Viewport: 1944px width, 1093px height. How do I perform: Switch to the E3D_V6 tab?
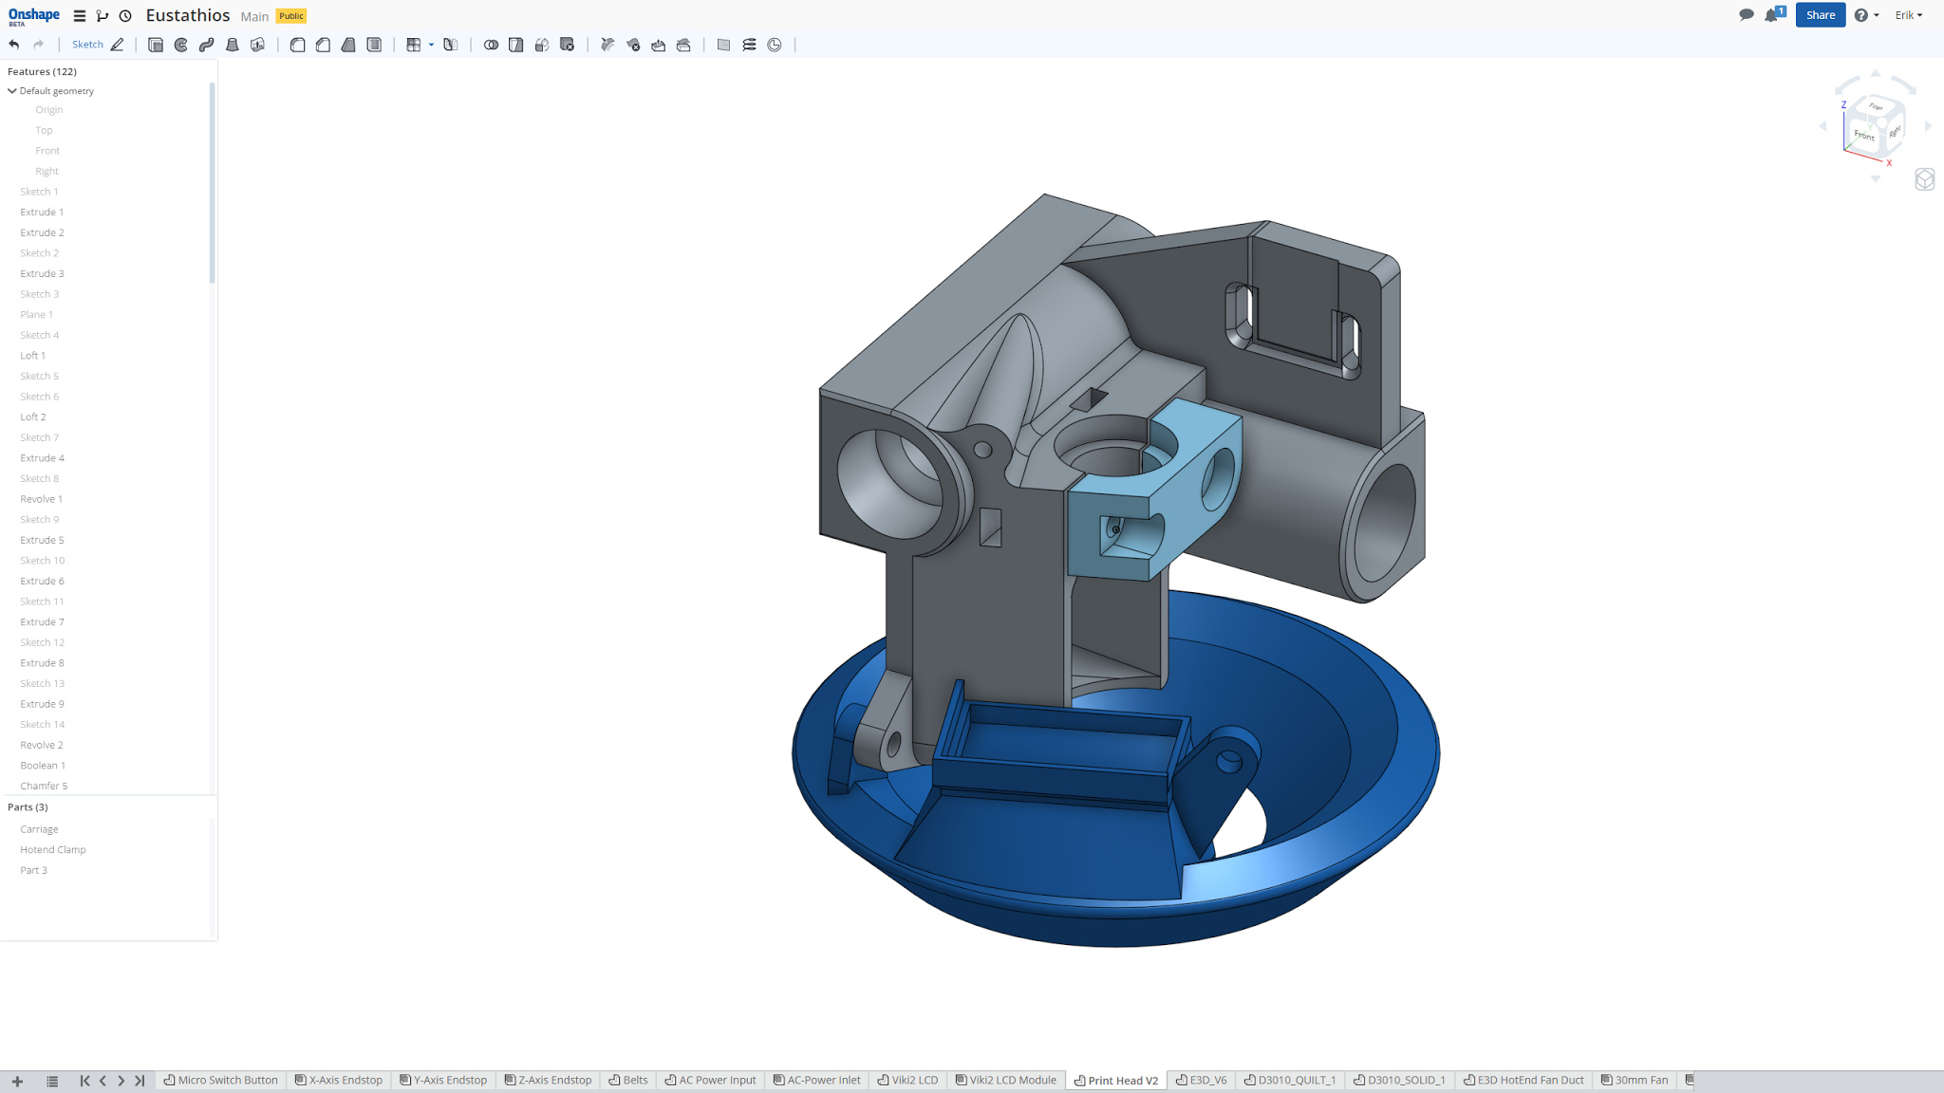coord(1202,1080)
